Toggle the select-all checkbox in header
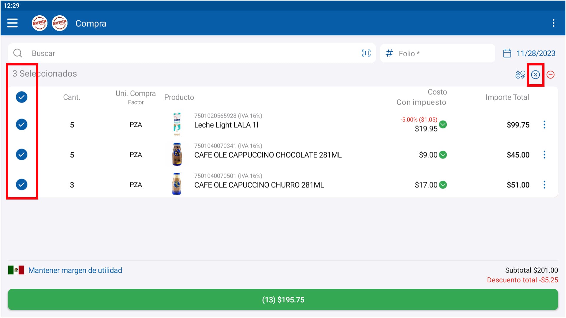 [22, 97]
